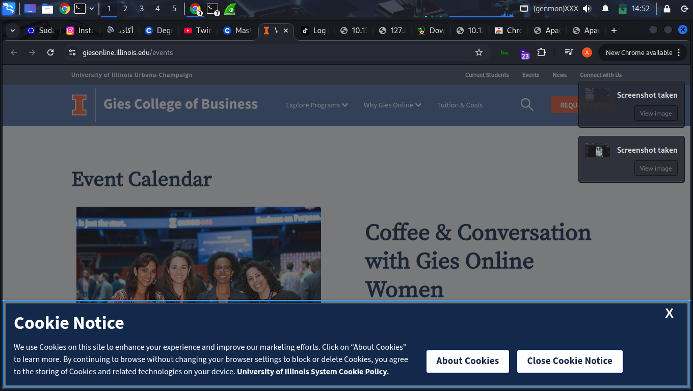This screenshot has height=391, width=693.
Task: Open the terminal emulator launcher
Action: pos(79,9)
